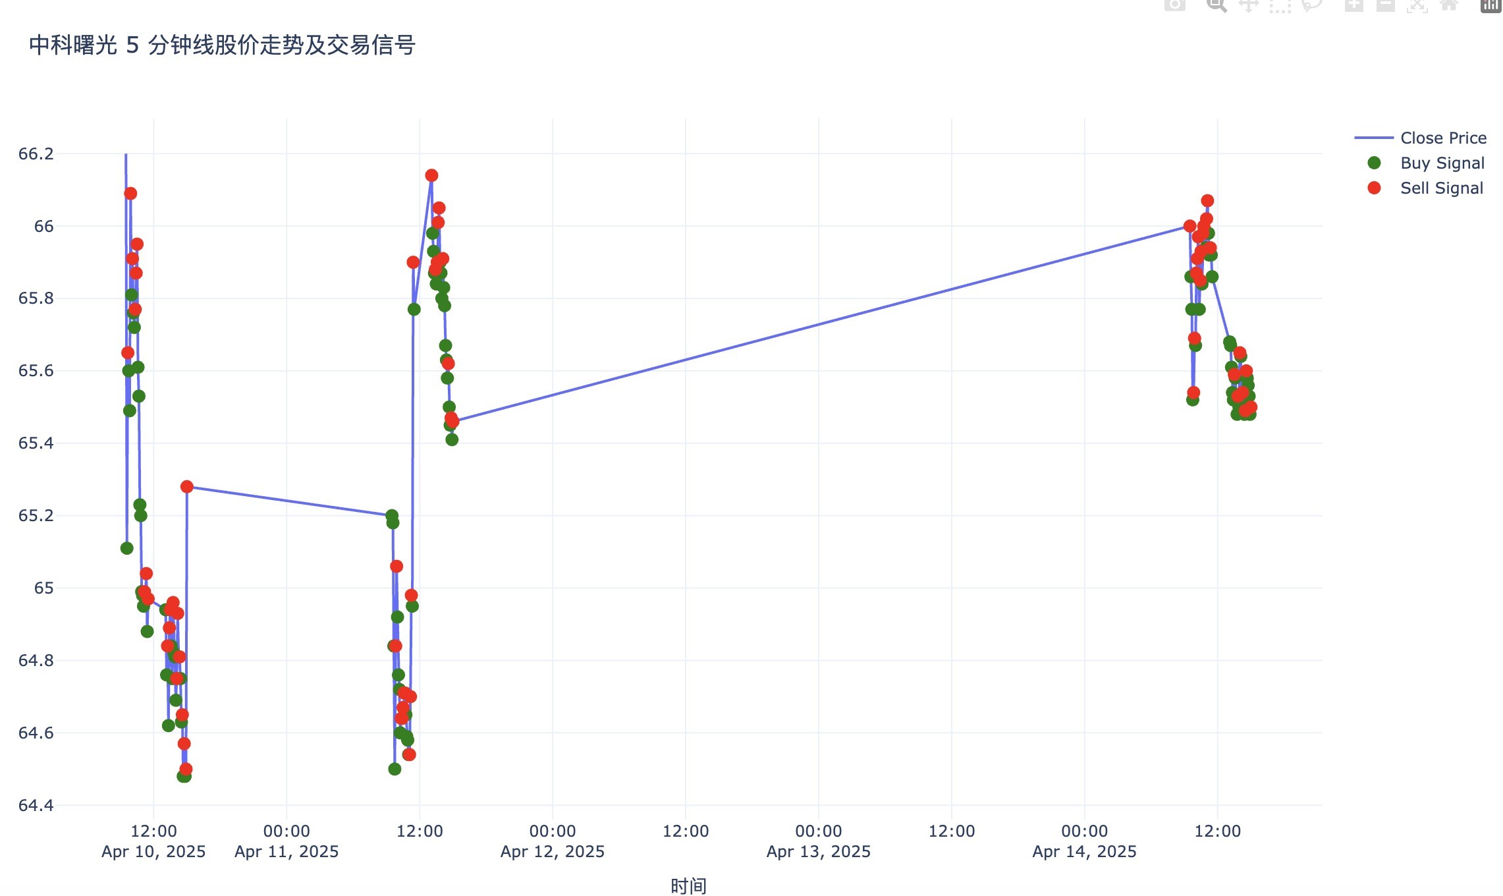This screenshot has height=896, width=1503.
Task: Click the red Sell Signal legend dot
Action: [x=1374, y=188]
